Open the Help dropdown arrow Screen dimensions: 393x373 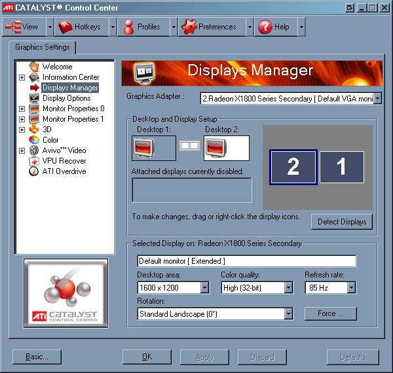[x=301, y=27]
